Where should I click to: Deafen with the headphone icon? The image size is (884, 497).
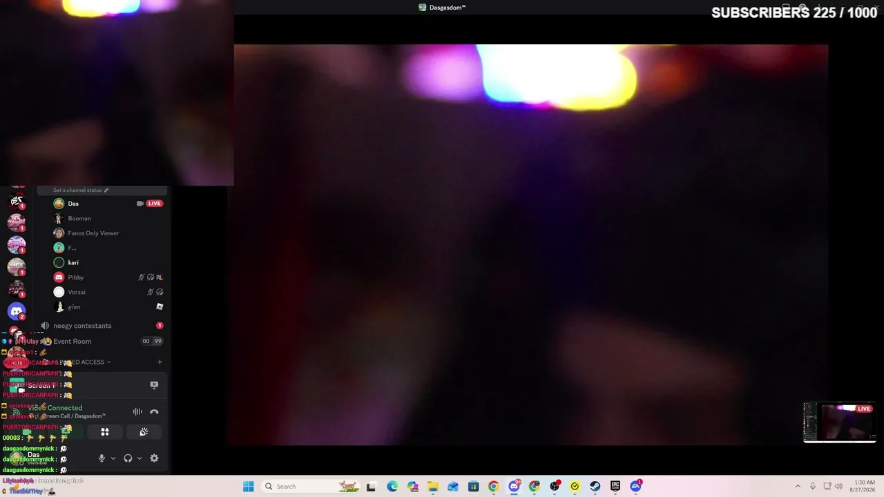pos(128,458)
